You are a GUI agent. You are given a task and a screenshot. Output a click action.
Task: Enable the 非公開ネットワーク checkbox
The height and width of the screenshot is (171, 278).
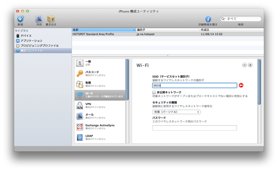coord(154,93)
